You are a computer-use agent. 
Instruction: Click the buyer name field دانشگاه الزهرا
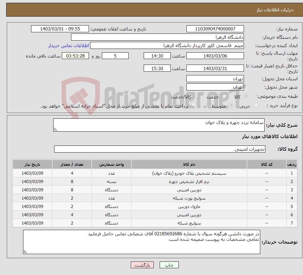tap(157, 37)
